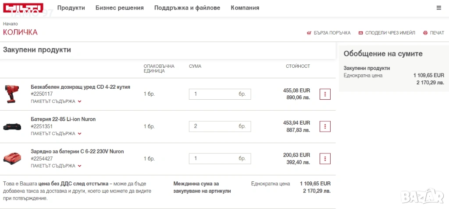Open the Продукти menu
Viewport: 449px width, 209px height.
click(71, 8)
